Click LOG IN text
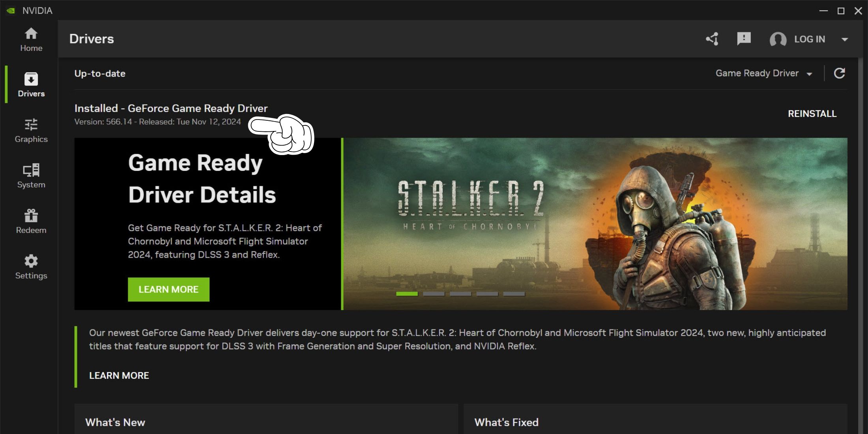Image resolution: width=868 pixels, height=434 pixels. click(809, 39)
